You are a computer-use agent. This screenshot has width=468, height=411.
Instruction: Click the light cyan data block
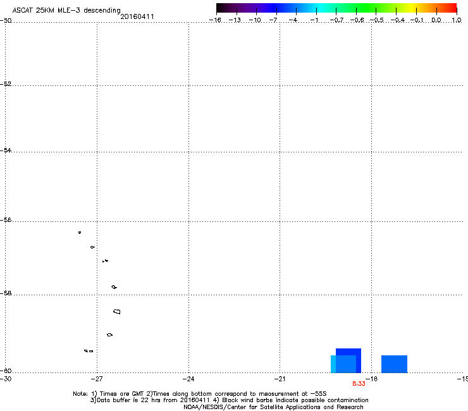coord(333,364)
